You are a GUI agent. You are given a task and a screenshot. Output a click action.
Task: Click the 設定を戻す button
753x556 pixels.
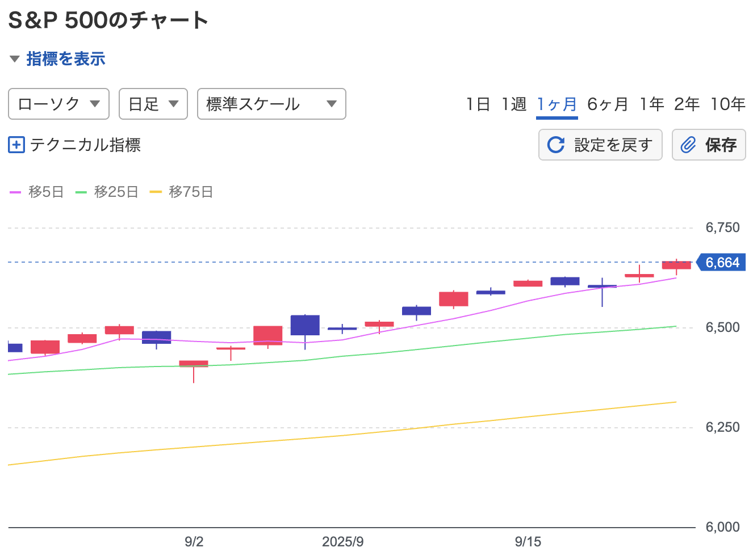pyautogui.click(x=612, y=145)
